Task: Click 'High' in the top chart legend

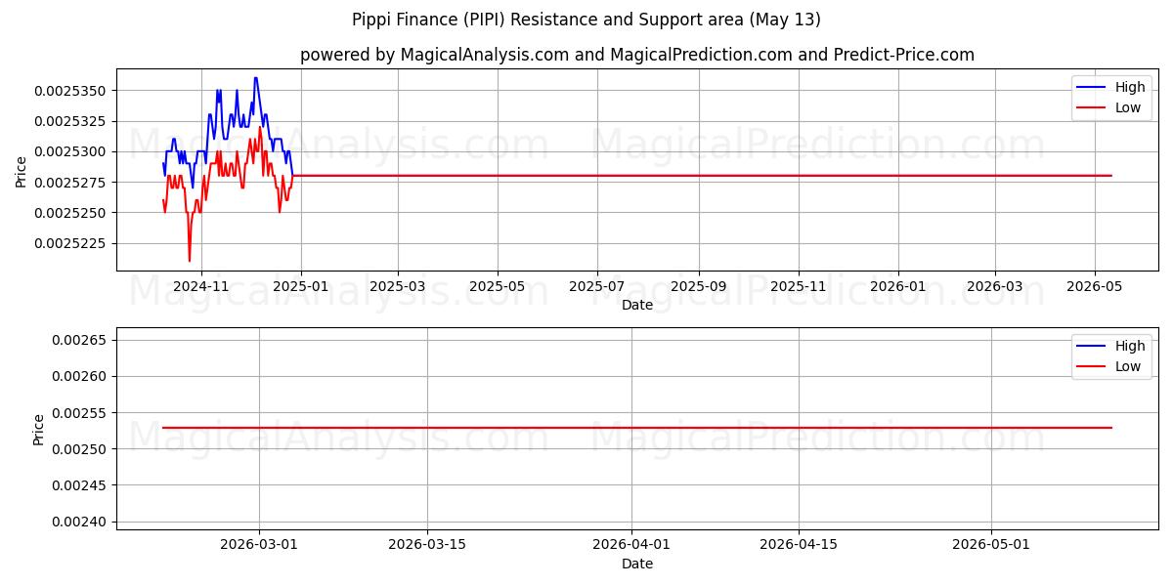Action: [1130, 87]
